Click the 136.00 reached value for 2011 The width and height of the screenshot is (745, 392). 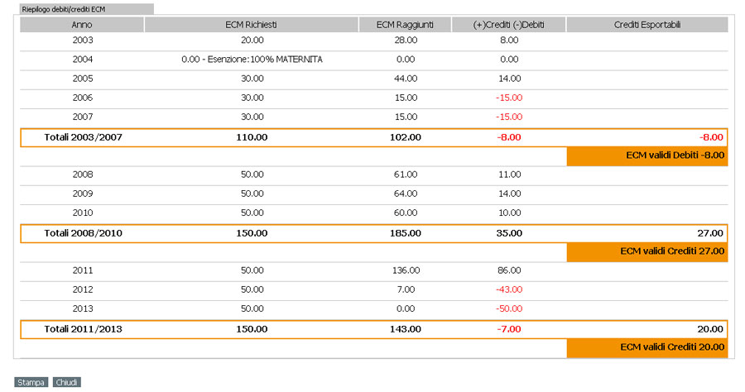tap(406, 270)
